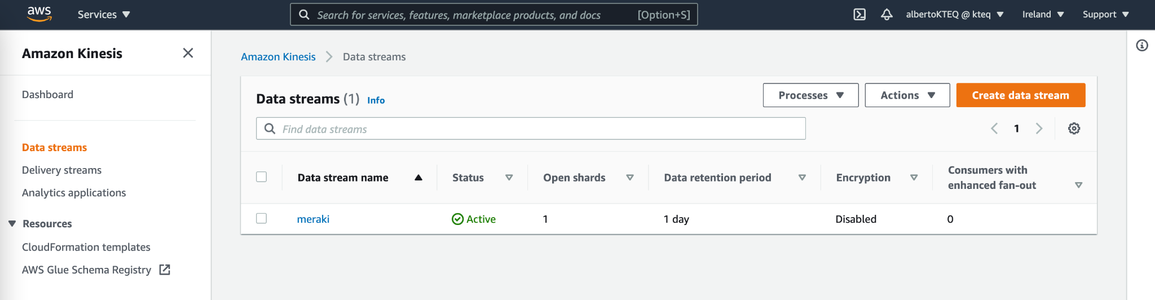
Task: Sort by Data stream name ascending arrow
Action: (x=418, y=178)
